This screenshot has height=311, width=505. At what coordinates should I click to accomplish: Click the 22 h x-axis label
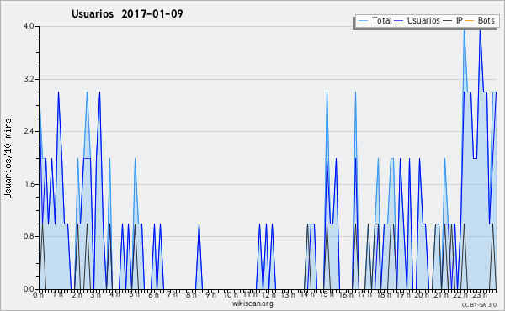coord(460,295)
